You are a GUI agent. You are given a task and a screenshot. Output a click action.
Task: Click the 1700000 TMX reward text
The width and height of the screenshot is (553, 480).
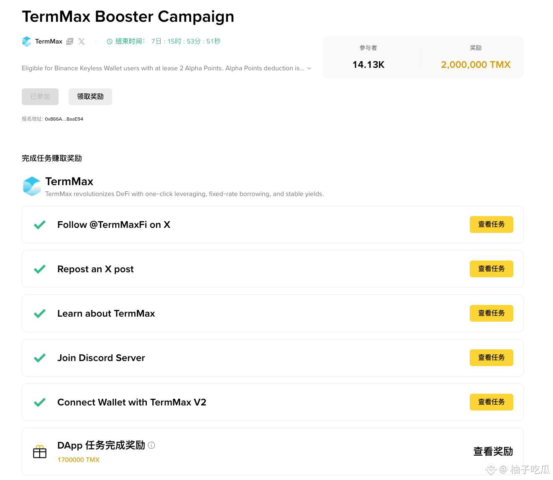[79, 460]
